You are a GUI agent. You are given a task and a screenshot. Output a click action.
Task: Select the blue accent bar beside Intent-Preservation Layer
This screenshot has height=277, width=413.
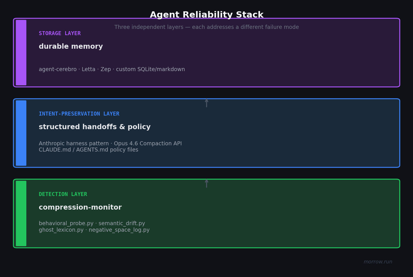pos(21,133)
